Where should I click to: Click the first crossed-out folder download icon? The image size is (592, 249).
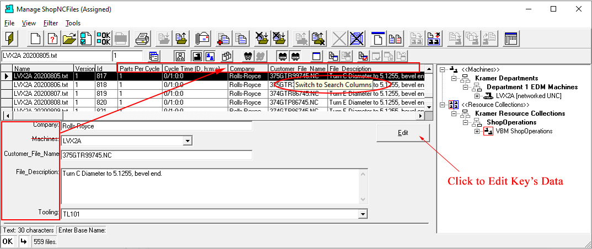[262, 39]
